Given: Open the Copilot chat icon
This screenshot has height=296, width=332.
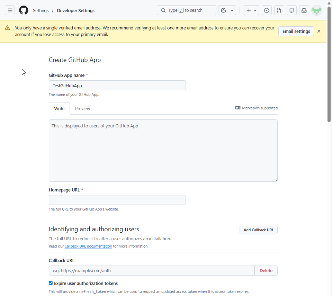Looking at the screenshot, I should click(x=223, y=10).
